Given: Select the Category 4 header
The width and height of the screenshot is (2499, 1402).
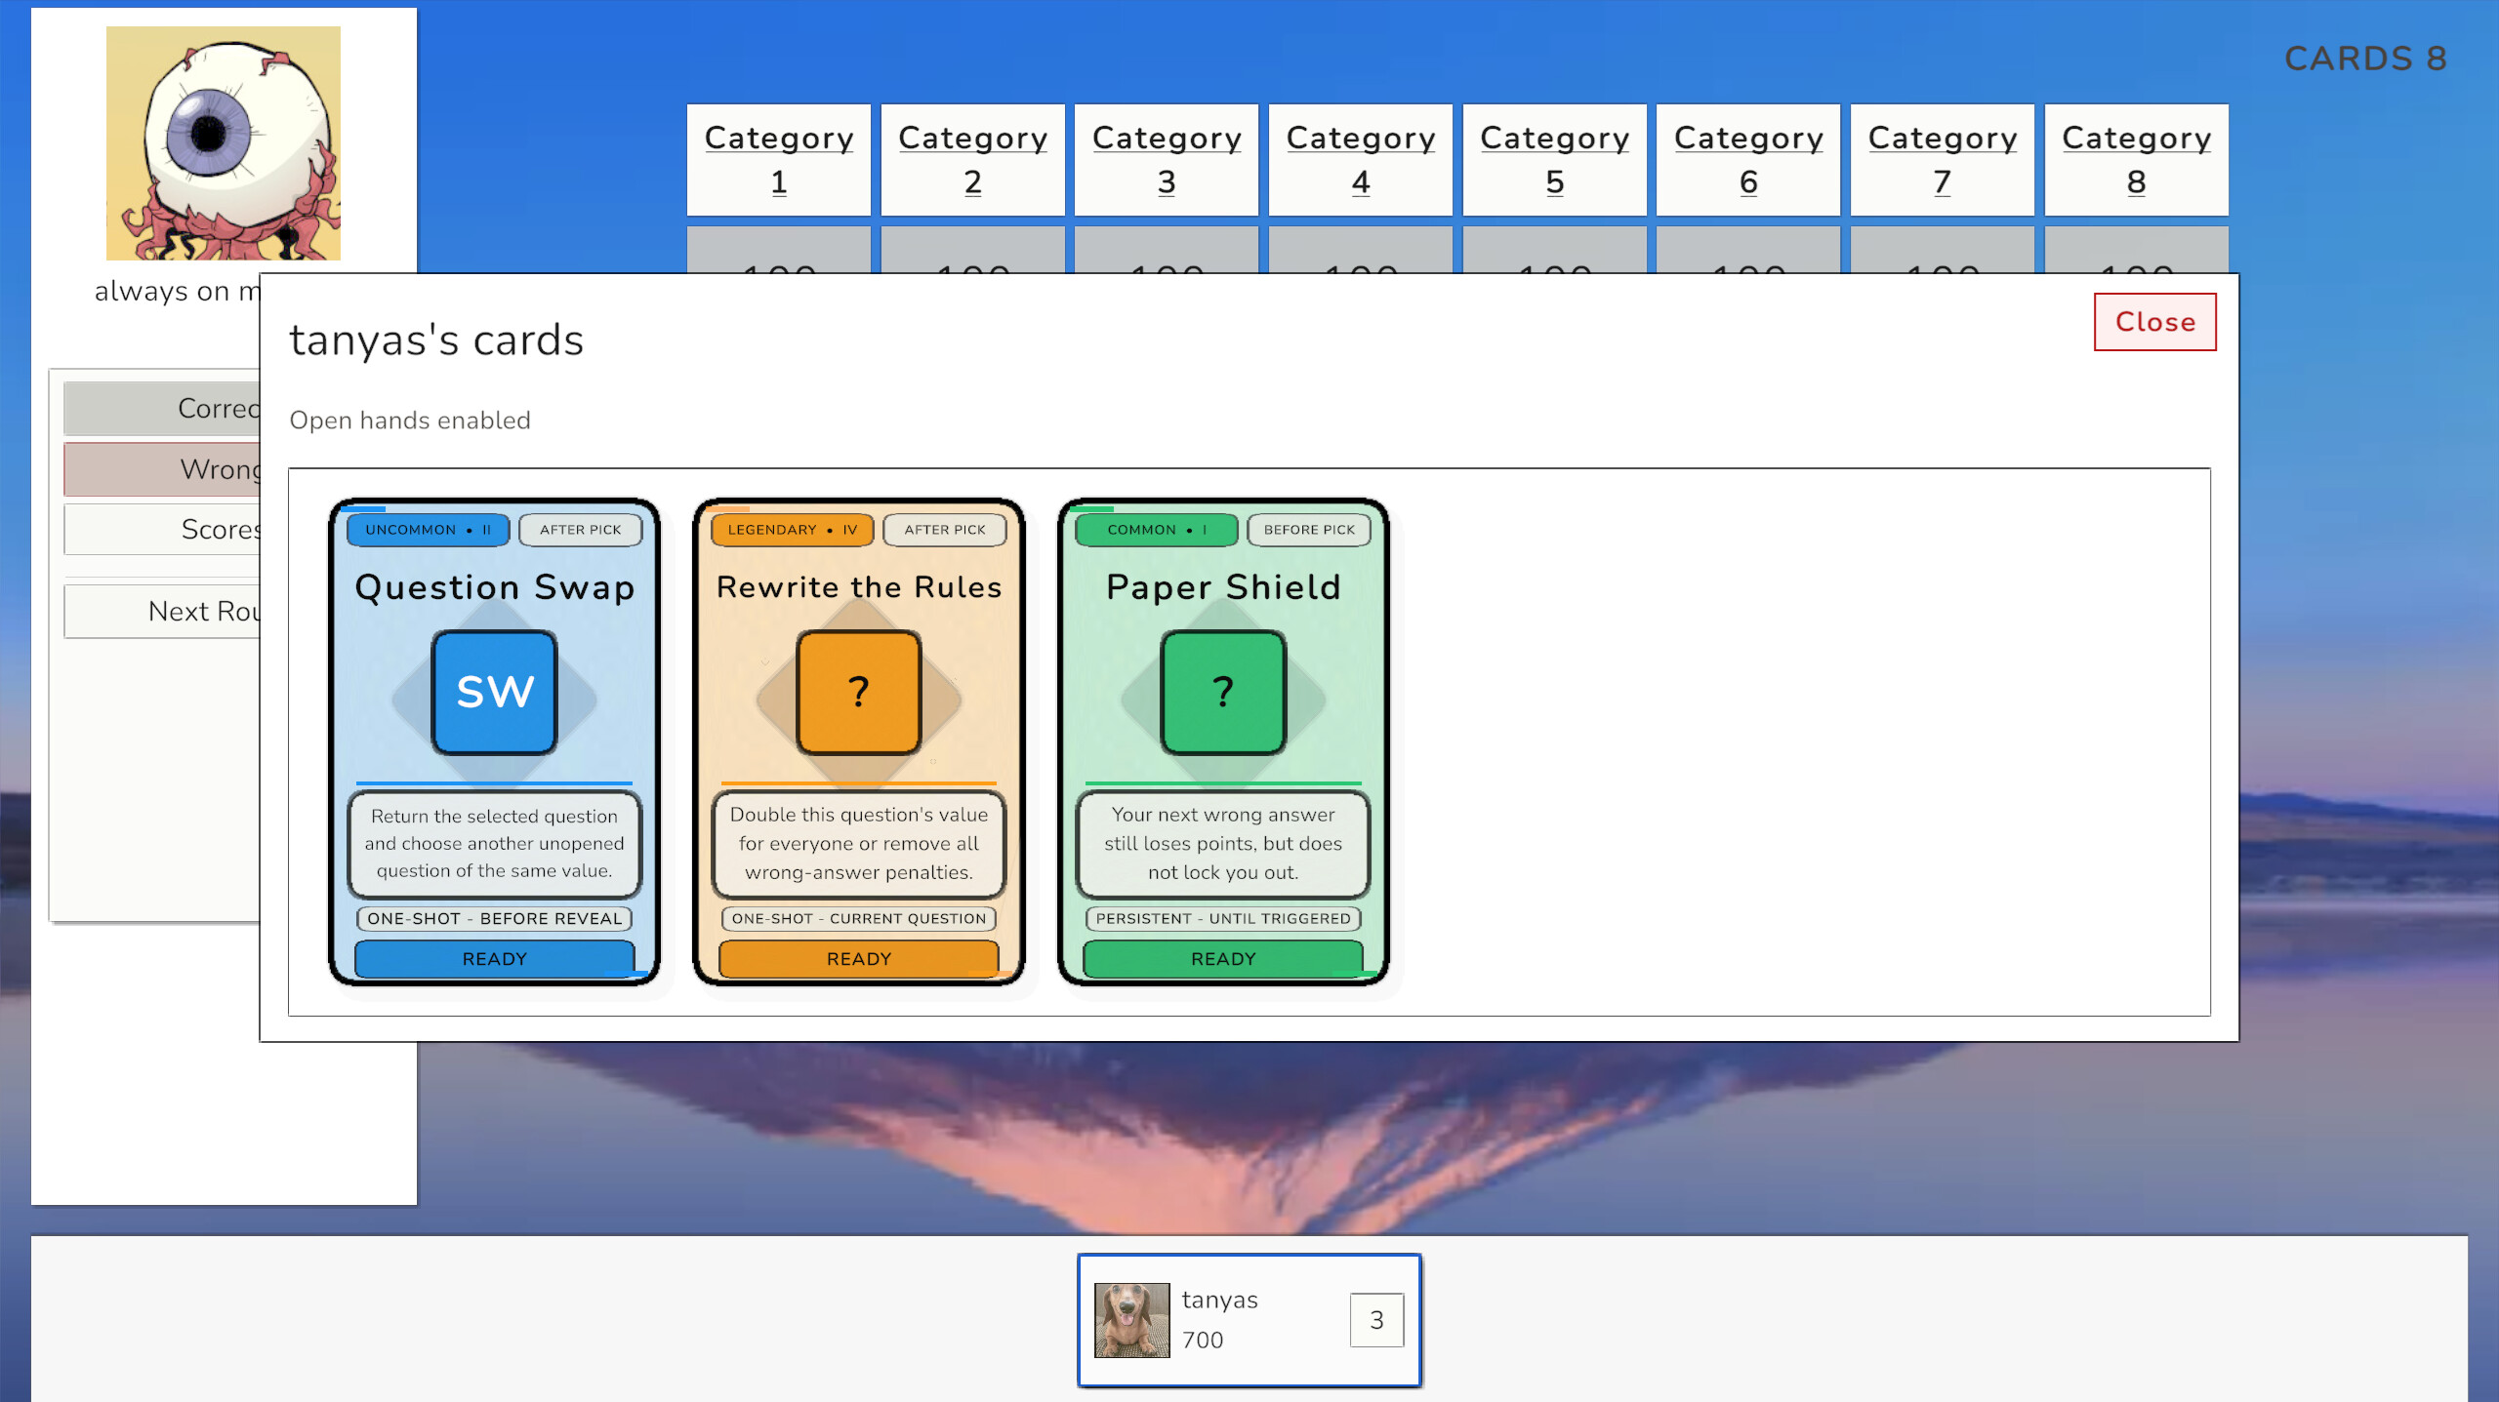Looking at the screenshot, I should click(x=1361, y=160).
